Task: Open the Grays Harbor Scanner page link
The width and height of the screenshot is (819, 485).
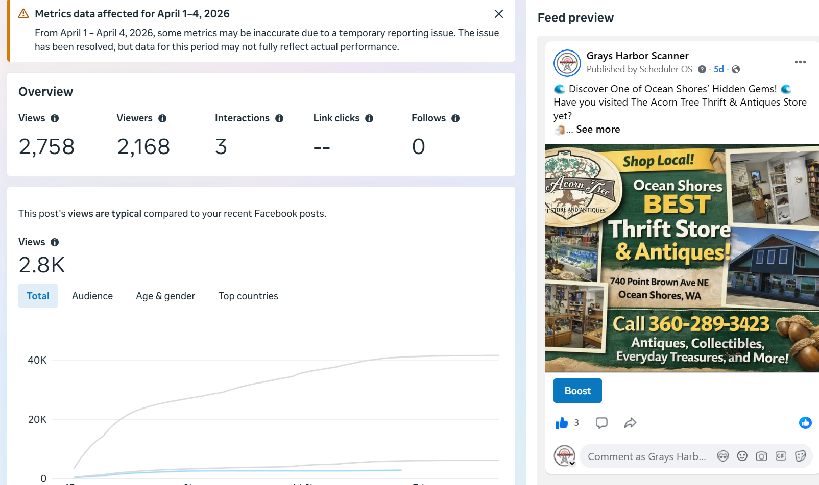Action: tap(637, 56)
